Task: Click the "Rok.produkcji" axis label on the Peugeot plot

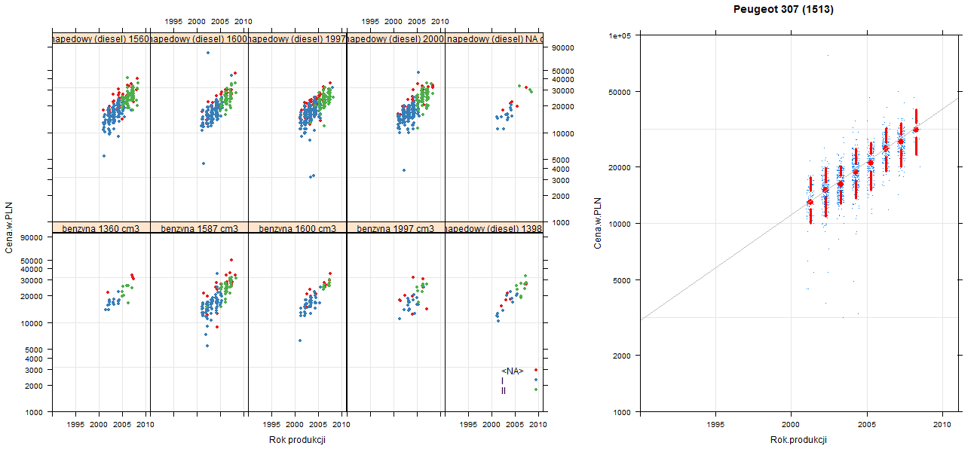Action: 799,440
